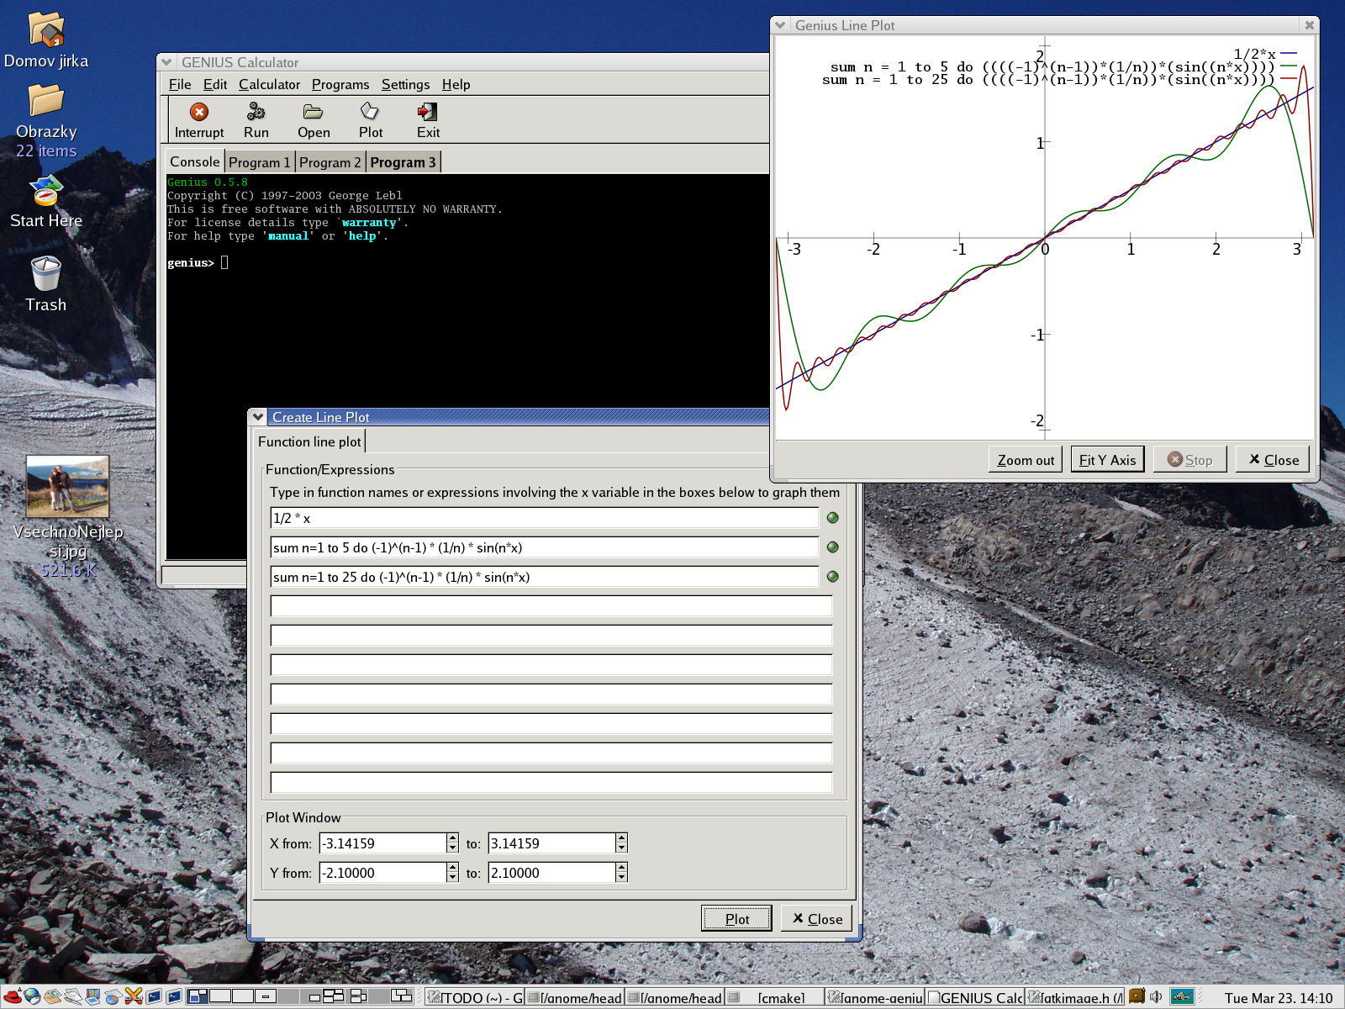The width and height of the screenshot is (1345, 1009).
Task: Switch to gtkimage.h taskbar window button
Action: (x=1075, y=998)
